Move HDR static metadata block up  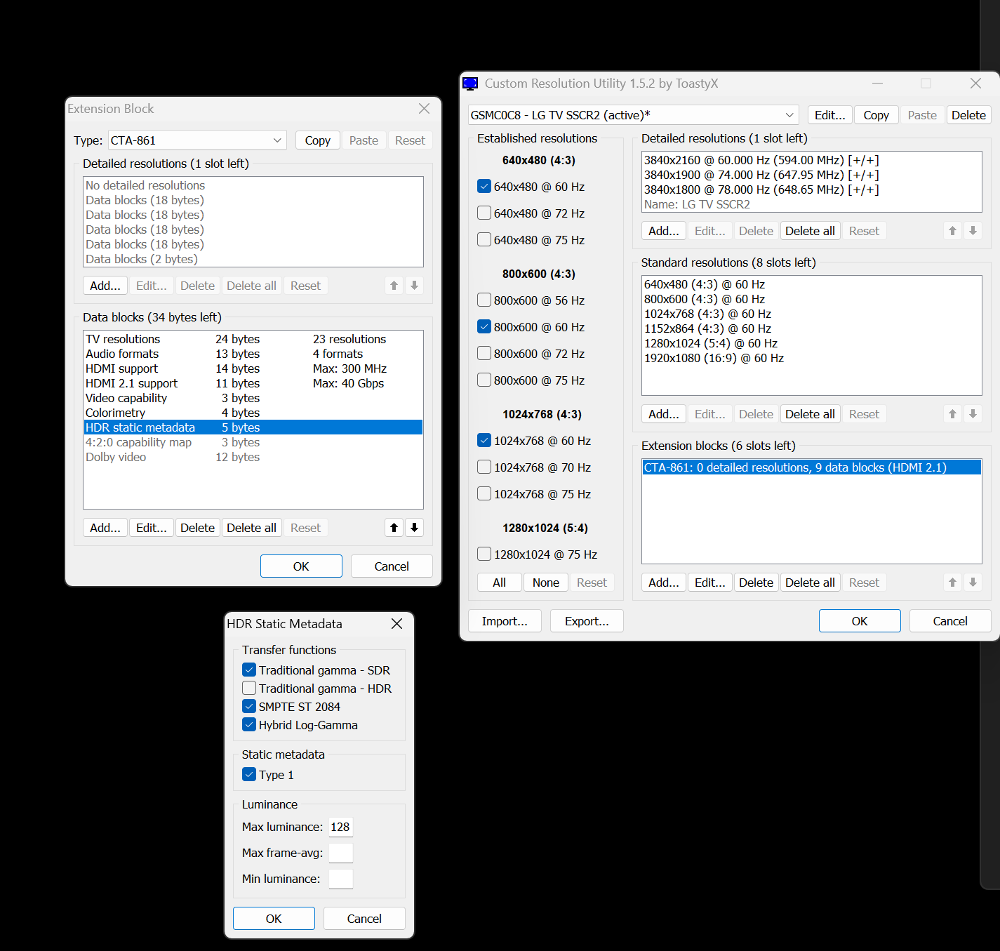394,527
